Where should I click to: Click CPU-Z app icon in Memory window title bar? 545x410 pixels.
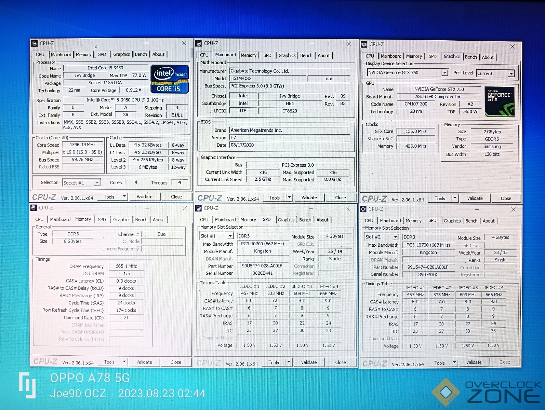point(34,207)
